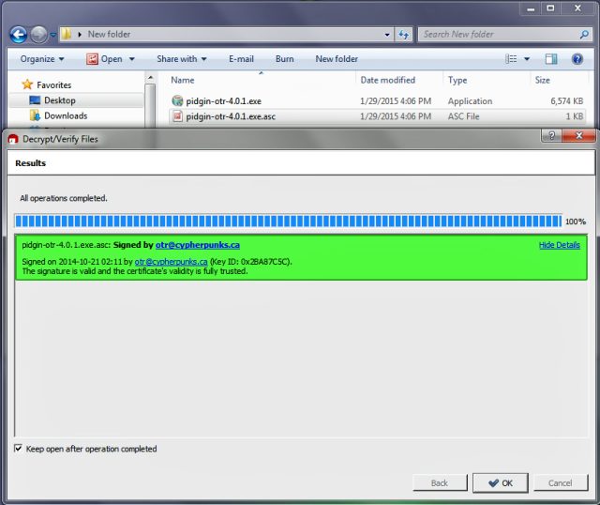Click Kleopatra icon in Decrypt/Verify title
The width and height of the screenshot is (600, 505).
click(x=13, y=139)
